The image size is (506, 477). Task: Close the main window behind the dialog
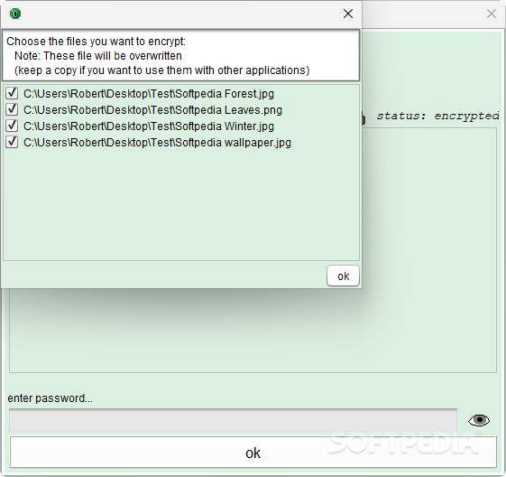[492, 14]
